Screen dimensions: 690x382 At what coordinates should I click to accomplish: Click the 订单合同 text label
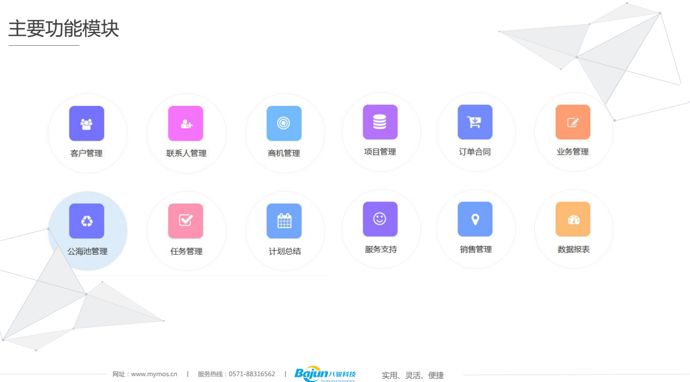pos(475,152)
